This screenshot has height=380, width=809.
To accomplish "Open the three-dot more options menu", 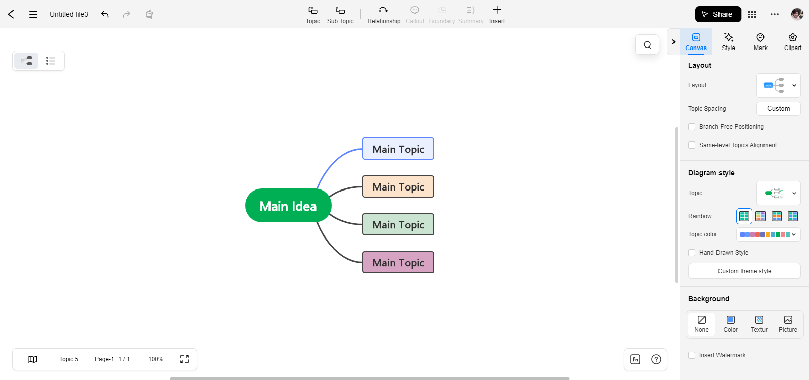I will [775, 14].
